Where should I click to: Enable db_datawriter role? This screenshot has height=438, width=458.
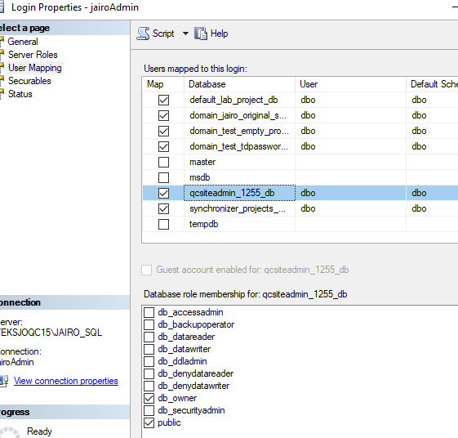point(149,349)
